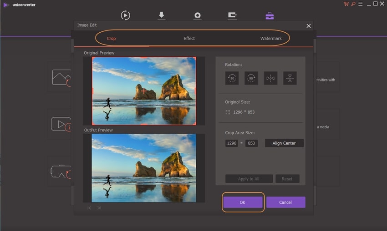Click the crop area height field
Viewport: 387px width, 231px height.
click(251, 143)
